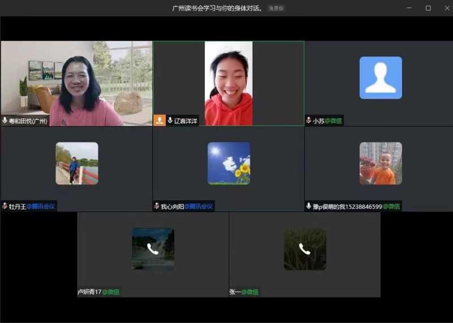Select 牡丹王 bridge photo avatar
The width and height of the screenshot is (453, 323).
(76, 163)
